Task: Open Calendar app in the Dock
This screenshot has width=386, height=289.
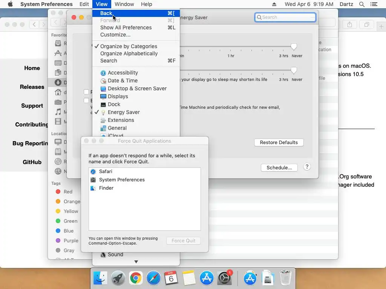Action: click(171, 278)
